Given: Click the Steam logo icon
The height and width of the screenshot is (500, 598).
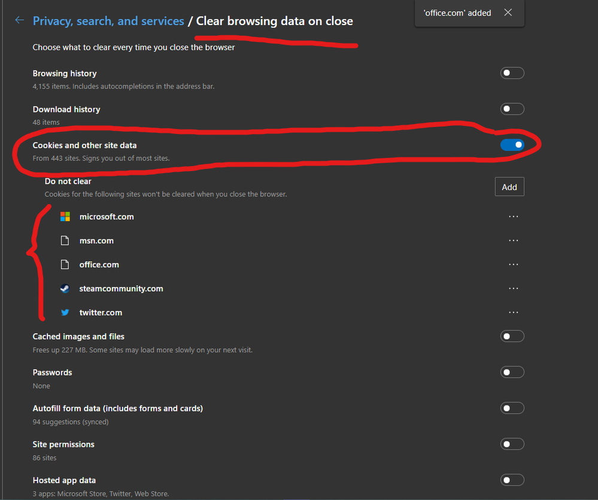Looking at the screenshot, I should coord(65,288).
